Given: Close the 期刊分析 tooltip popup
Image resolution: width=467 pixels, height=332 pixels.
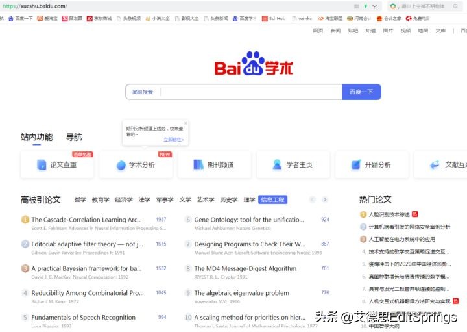Looking at the screenshot, I should (186, 123).
